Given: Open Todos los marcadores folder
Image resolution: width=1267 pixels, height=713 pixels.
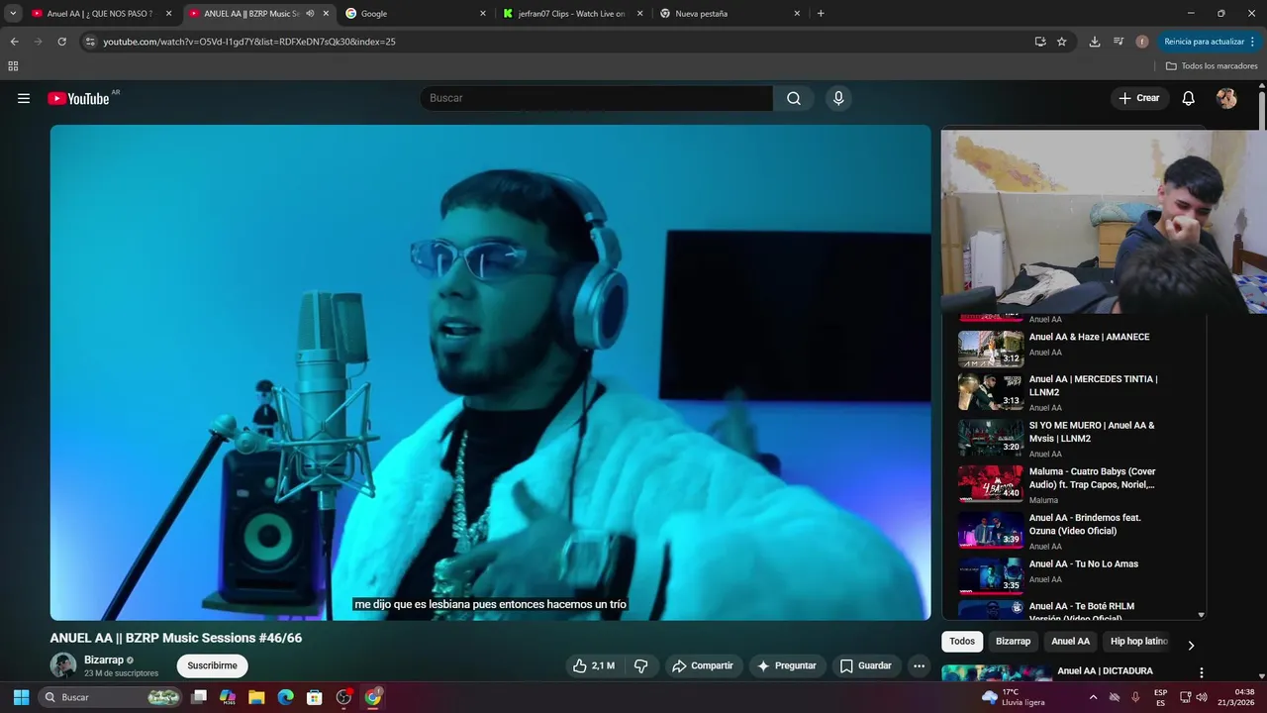Looking at the screenshot, I should [1212, 66].
